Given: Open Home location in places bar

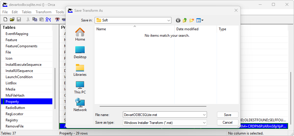Looking at the screenshot, I should click(80, 34).
